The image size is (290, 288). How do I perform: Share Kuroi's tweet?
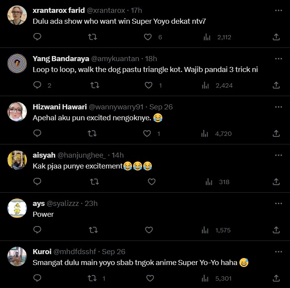[276, 278]
